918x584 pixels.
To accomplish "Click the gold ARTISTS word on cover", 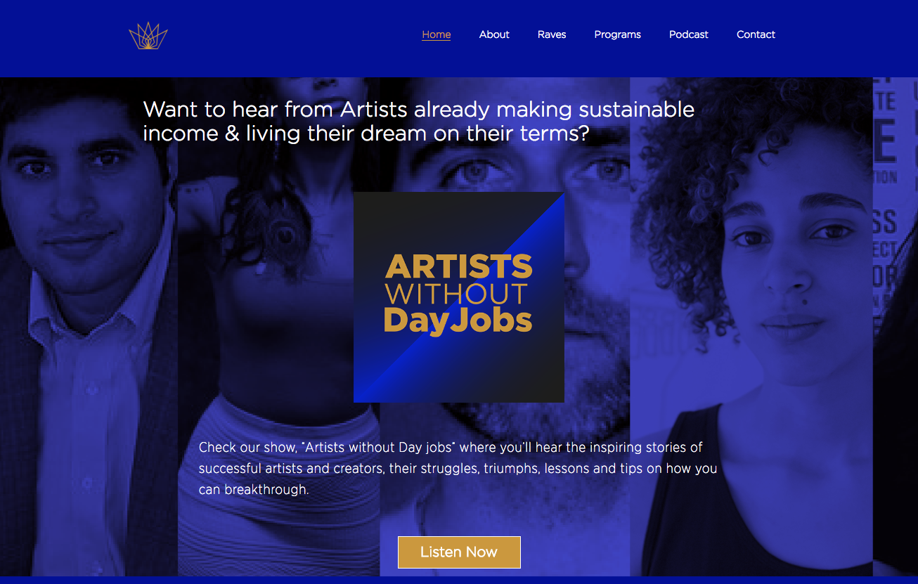I will point(458,267).
